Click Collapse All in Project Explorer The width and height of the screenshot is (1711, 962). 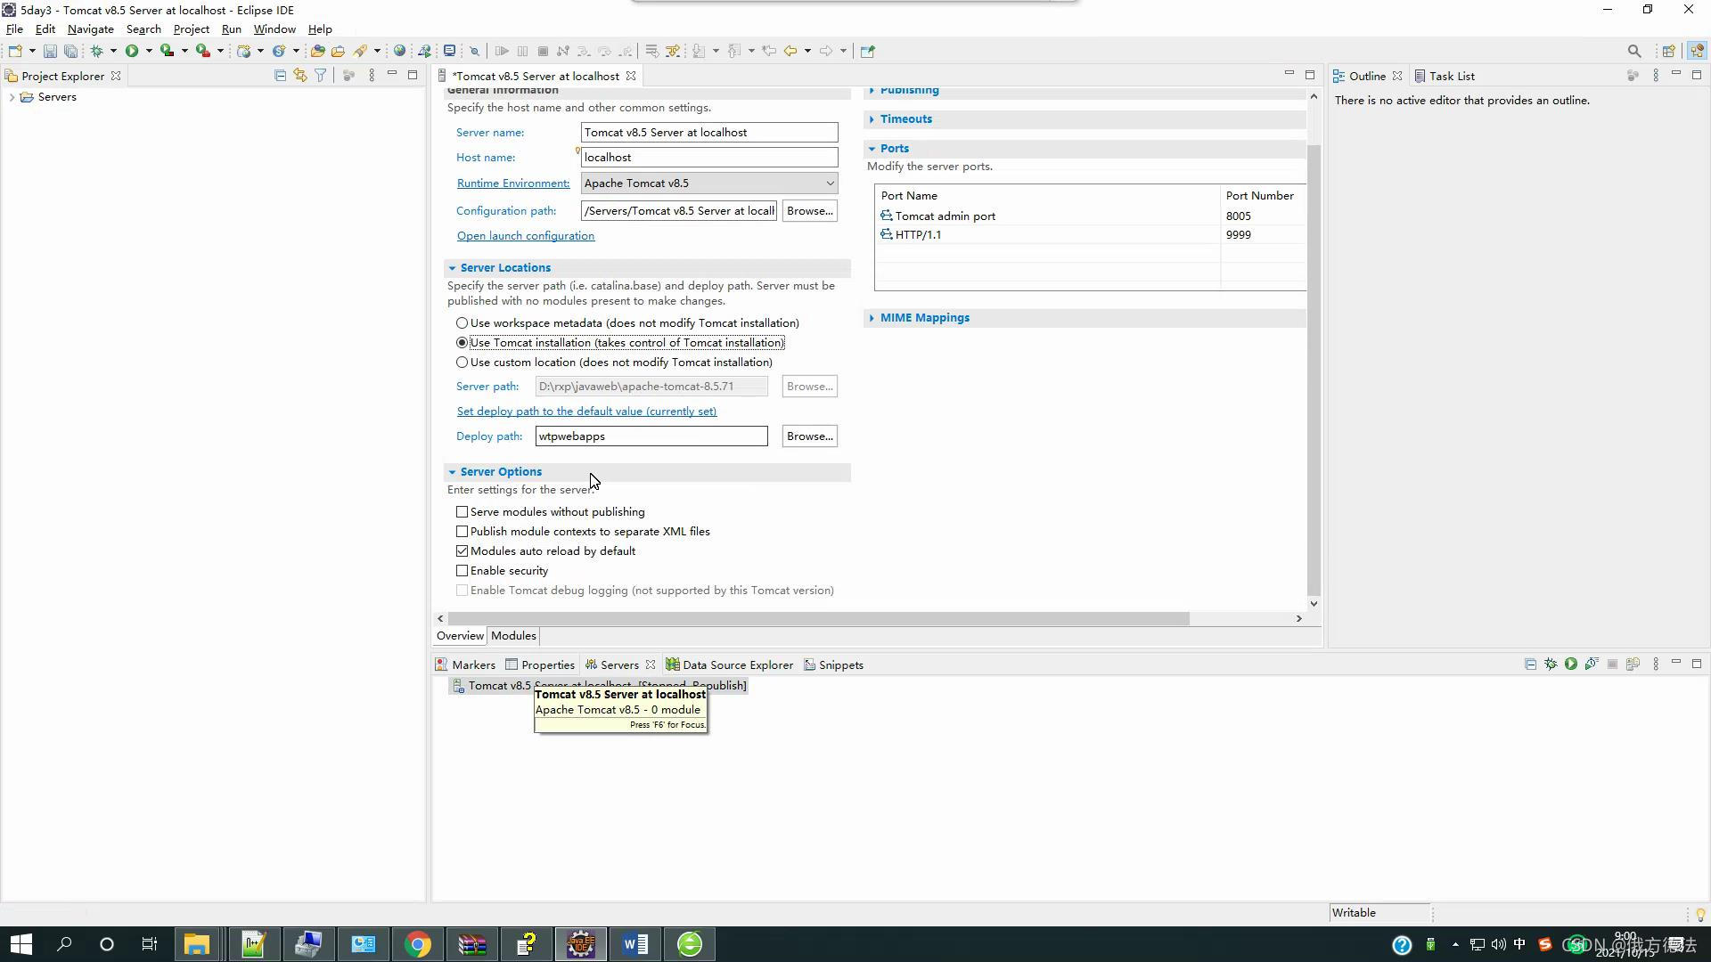(x=280, y=76)
